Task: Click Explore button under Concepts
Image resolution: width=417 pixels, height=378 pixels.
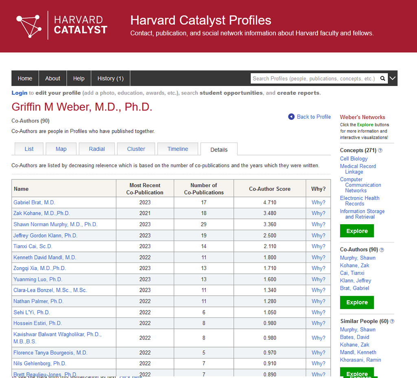Action: pyautogui.click(x=357, y=231)
